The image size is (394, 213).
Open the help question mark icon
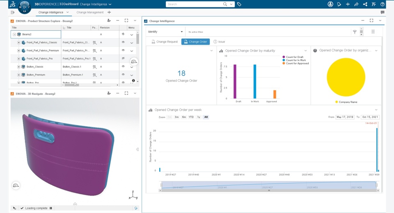[x=383, y=4]
